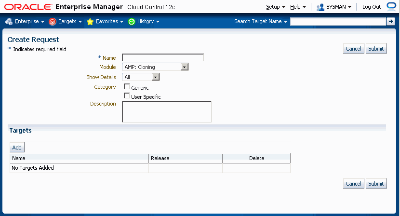Open the SYSMAN user menu
This screenshot has width=400, height=216.
pyautogui.click(x=339, y=7)
